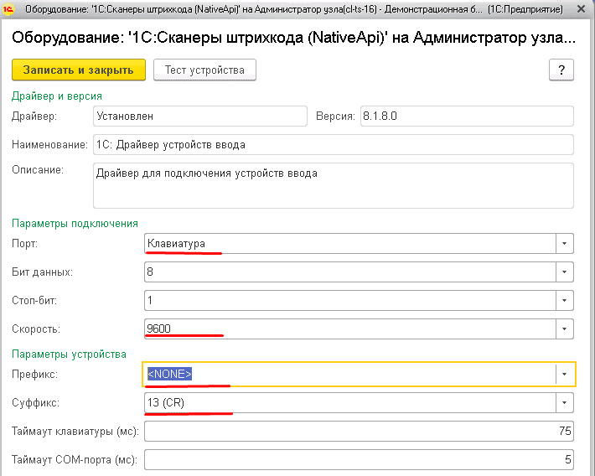The width and height of the screenshot is (595, 476).
Task: Click the form heading Оборудование title
Action: point(293,38)
